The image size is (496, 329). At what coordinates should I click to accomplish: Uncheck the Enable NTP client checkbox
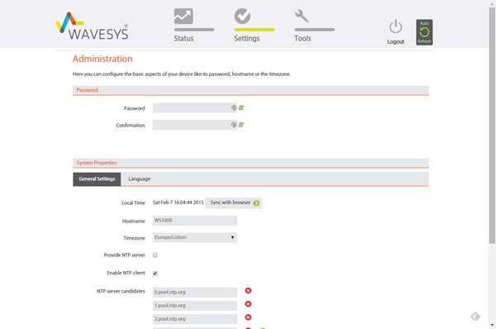155,273
